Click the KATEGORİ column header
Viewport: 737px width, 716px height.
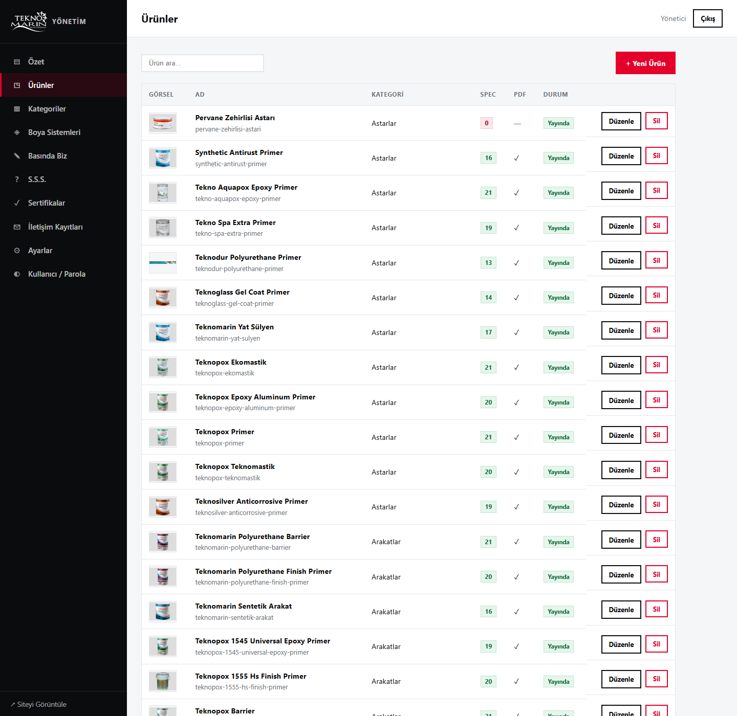(387, 95)
